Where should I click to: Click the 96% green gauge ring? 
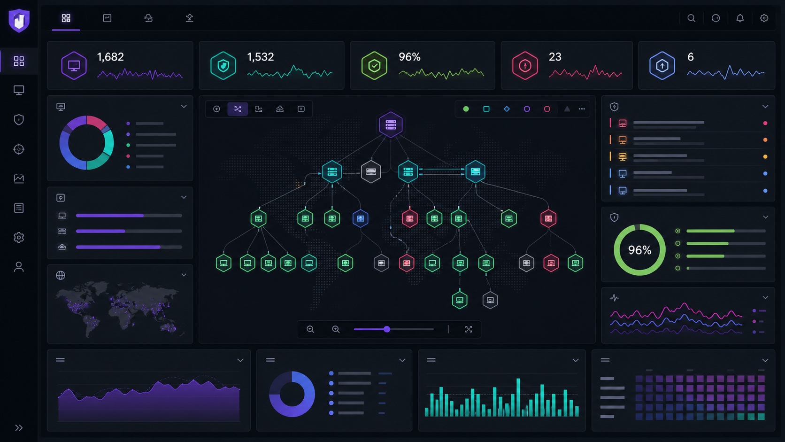(639, 250)
